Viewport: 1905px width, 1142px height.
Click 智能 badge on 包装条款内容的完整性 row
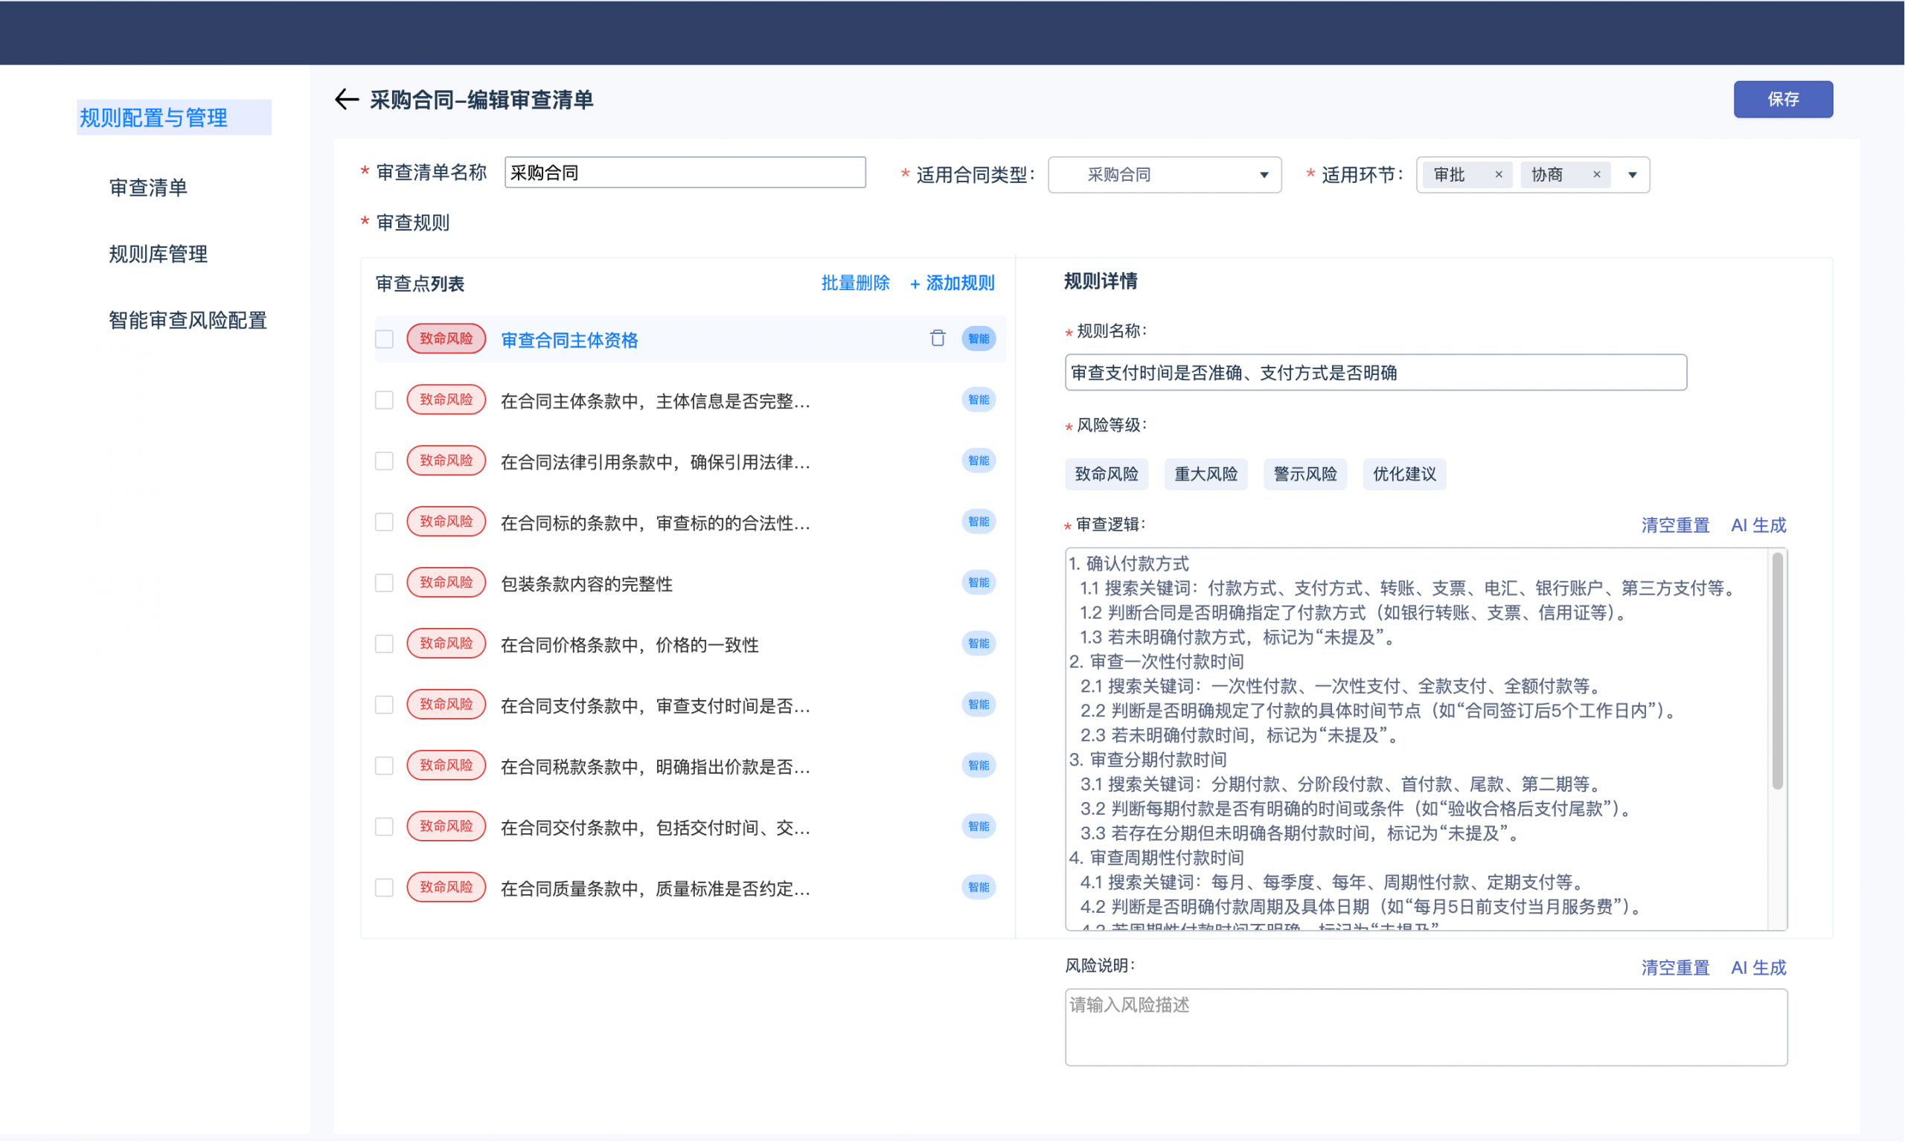[978, 583]
